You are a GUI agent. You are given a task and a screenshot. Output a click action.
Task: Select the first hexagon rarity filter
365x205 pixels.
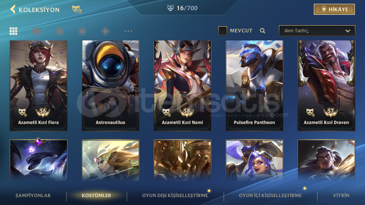coord(36,31)
